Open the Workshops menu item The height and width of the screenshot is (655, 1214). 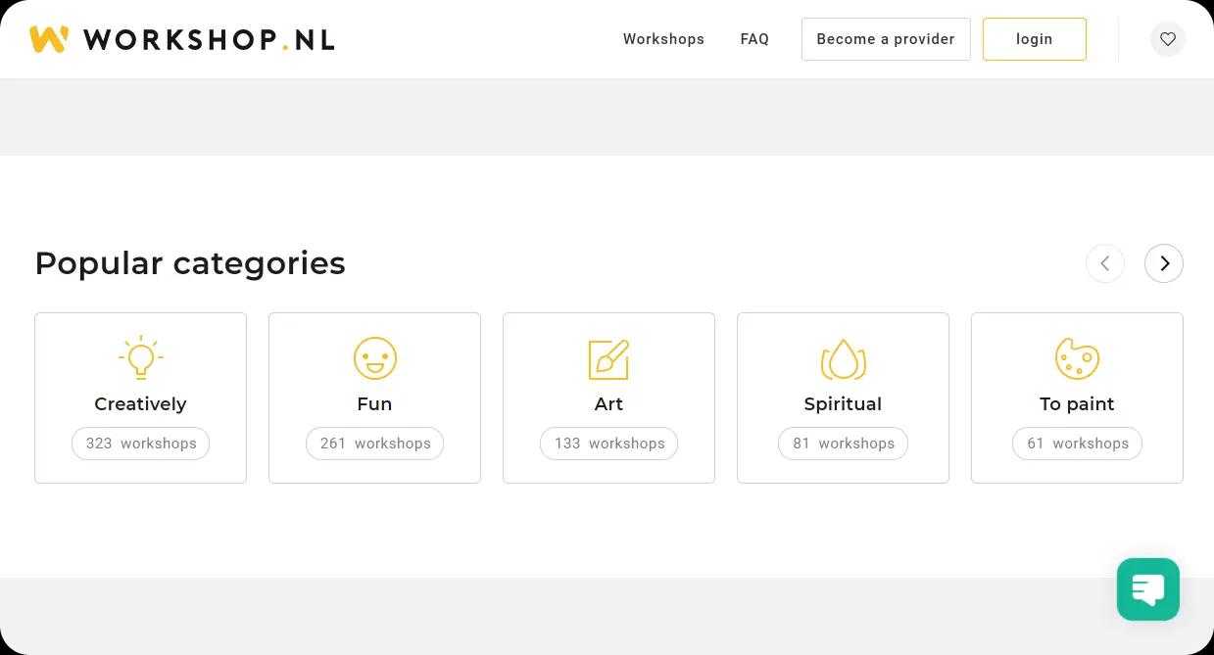663,39
